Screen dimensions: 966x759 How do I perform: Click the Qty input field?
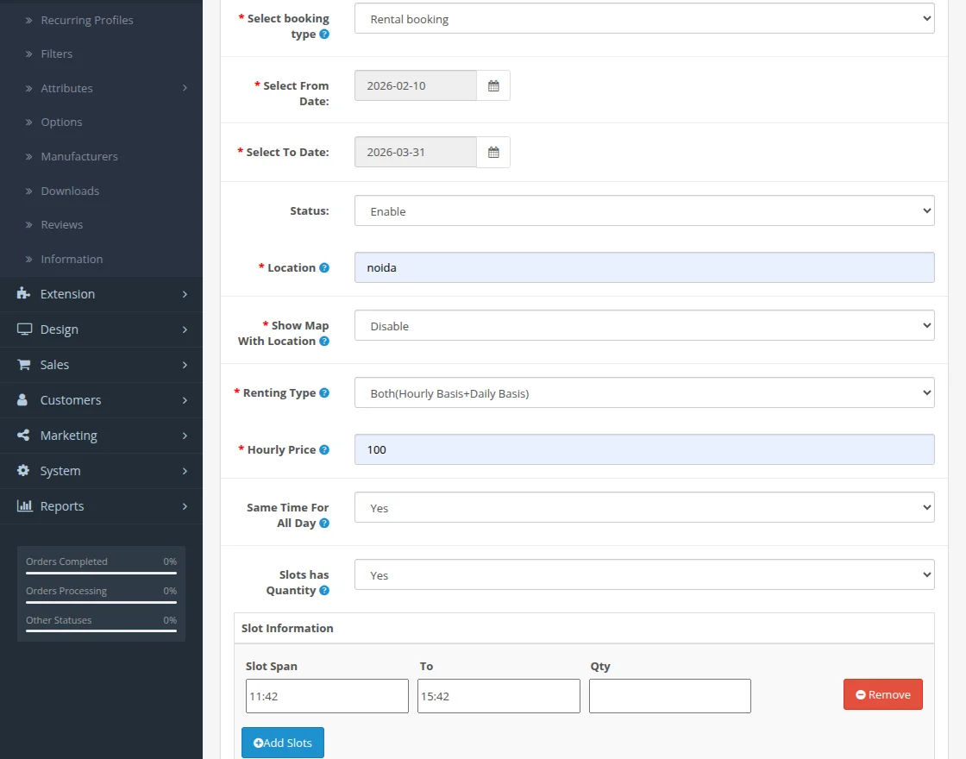[x=669, y=696]
